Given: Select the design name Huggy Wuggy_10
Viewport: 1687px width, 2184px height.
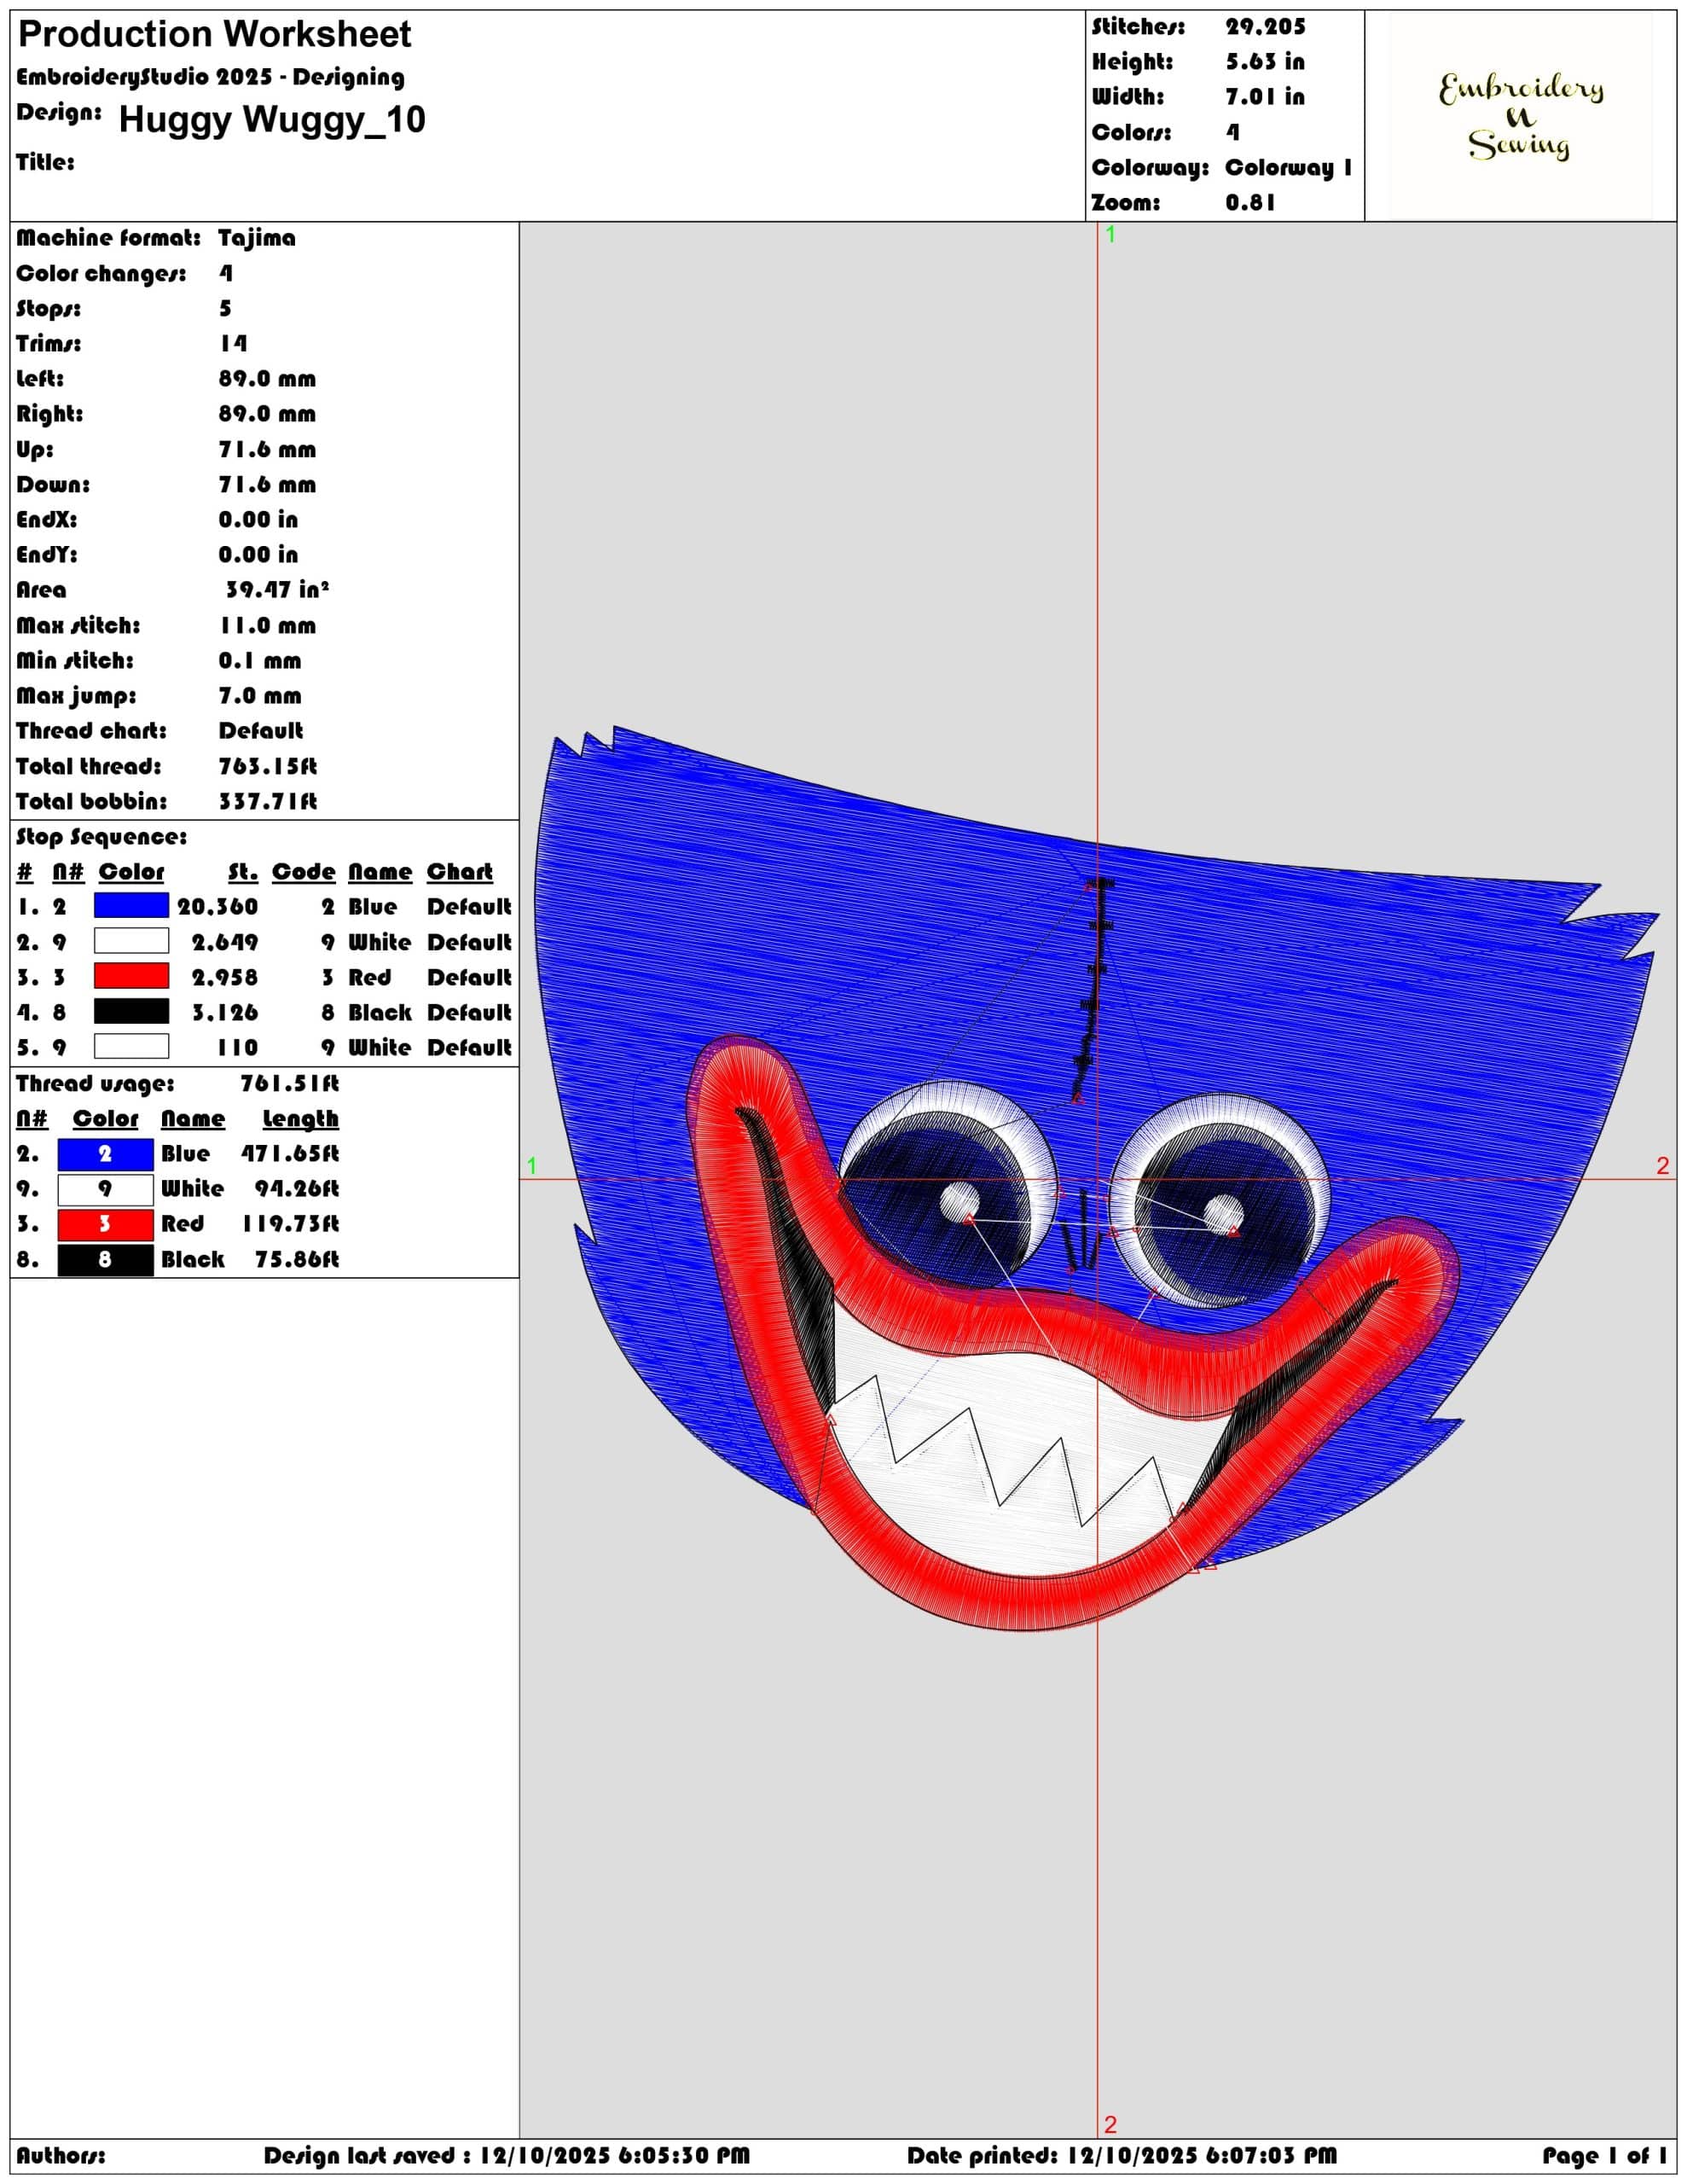Looking at the screenshot, I should click(272, 119).
